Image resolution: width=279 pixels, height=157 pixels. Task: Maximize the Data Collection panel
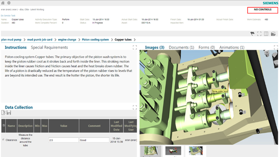click(135, 107)
